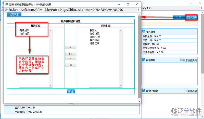
Task: Click the document icon next to 新建提醒
Action: (186, 91)
